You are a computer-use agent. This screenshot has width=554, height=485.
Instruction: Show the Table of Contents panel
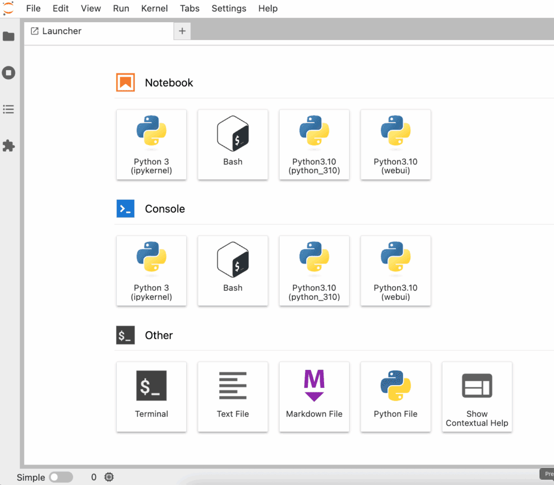pos(9,110)
